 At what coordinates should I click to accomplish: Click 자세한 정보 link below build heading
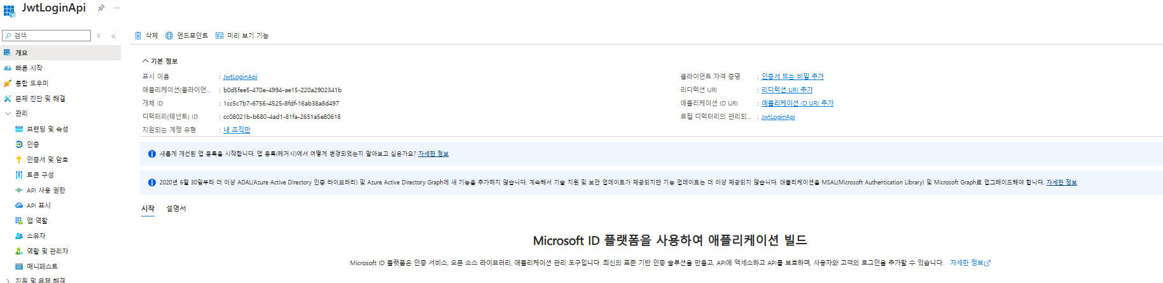(x=970, y=263)
